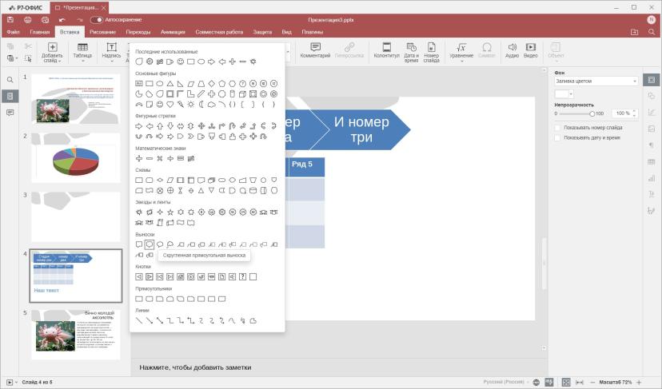Click the magnifier search icon at top right
662x389 pixels.
point(652,32)
